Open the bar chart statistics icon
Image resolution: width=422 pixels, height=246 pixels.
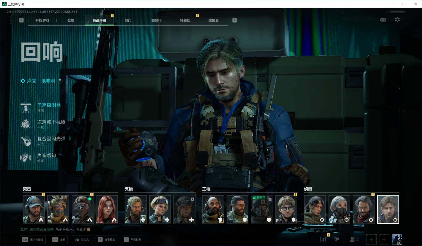pyautogui.click(x=323, y=240)
